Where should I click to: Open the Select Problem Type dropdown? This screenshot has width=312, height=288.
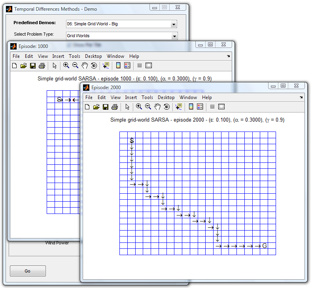(x=174, y=36)
